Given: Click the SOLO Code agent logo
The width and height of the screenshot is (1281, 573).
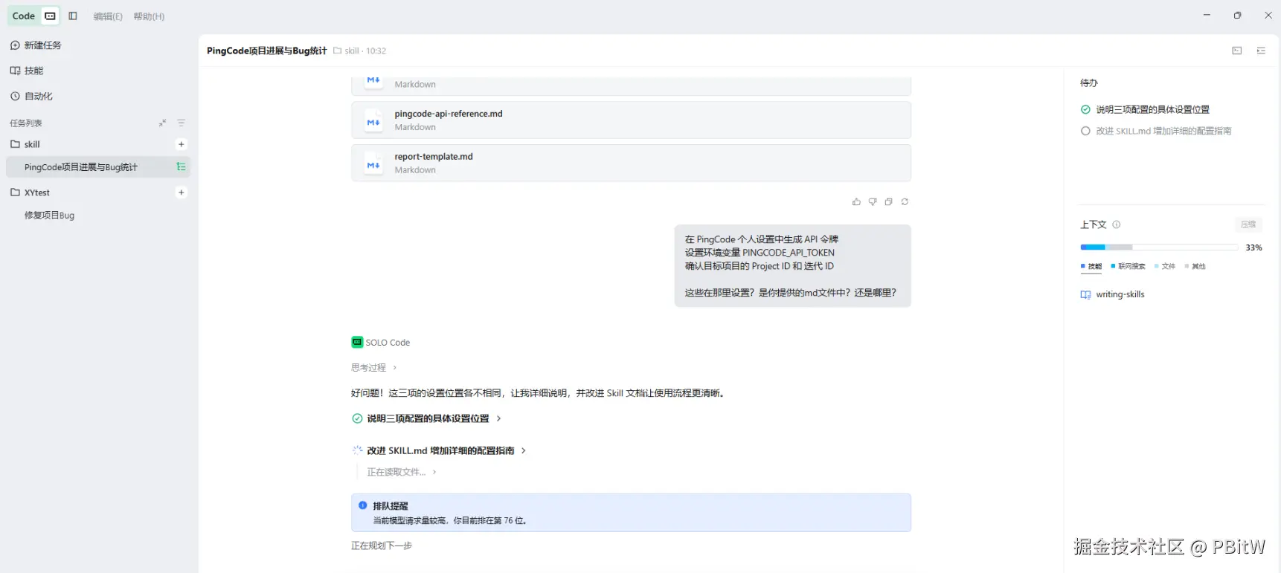Looking at the screenshot, I should (x=357, y=342).
